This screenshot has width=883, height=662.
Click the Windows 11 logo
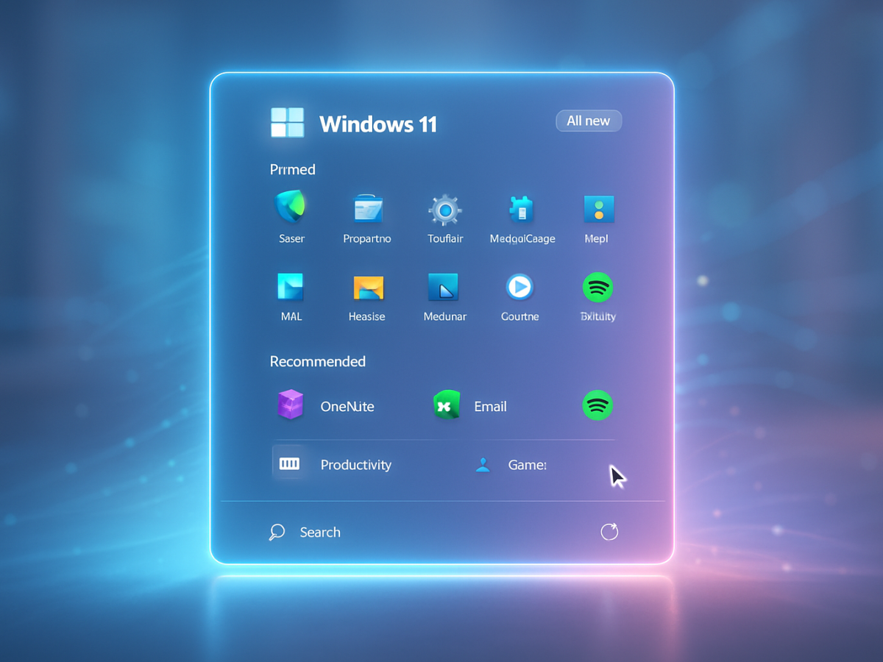(x=287, y=122)
